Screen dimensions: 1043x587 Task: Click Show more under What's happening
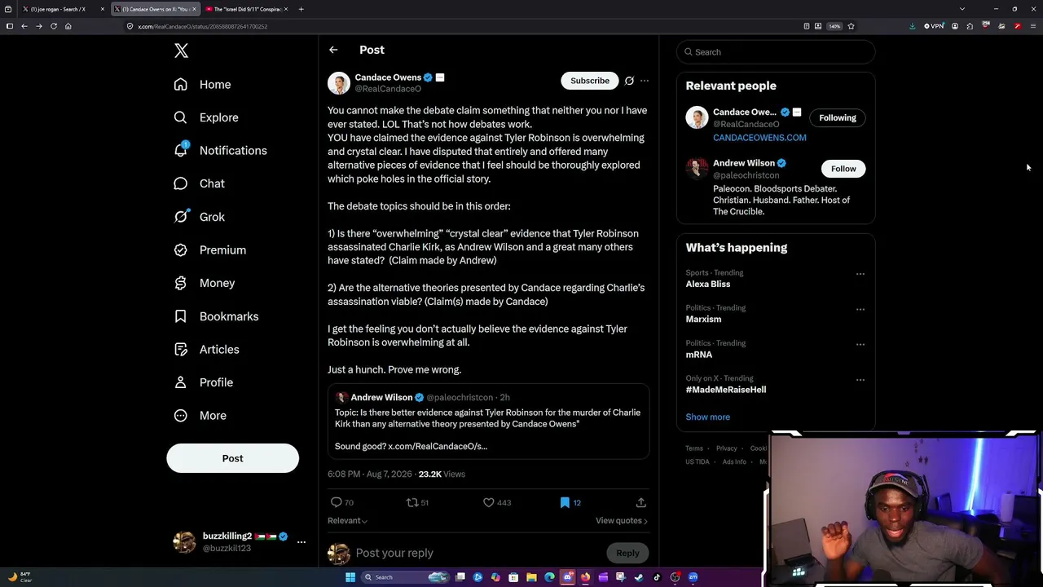coord(708,417)
